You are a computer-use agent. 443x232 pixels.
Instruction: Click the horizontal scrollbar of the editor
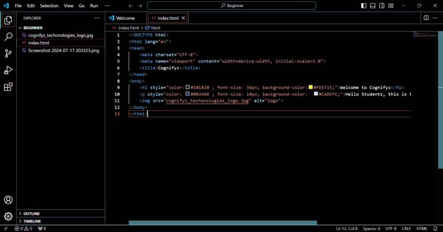tap(223, 222)
